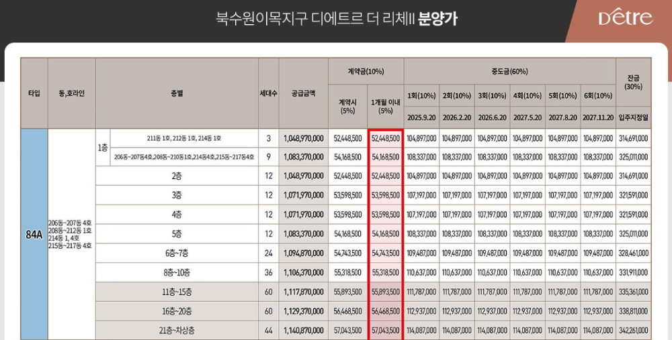Click highlighted 1개월 이내 amount 57,043,500
Image resolution: width=672 pixels, height=340 pixels.
(x=385, y=331)
